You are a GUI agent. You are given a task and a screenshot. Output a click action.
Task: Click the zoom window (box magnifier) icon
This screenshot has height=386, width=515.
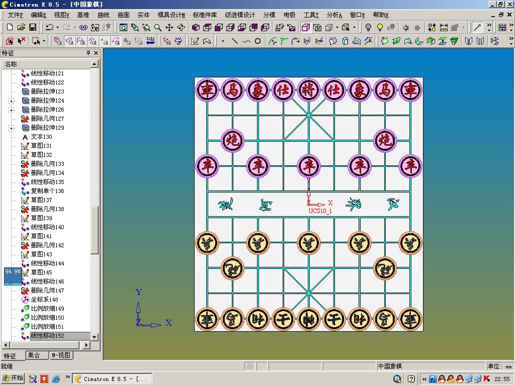click(x=146, y=27)
